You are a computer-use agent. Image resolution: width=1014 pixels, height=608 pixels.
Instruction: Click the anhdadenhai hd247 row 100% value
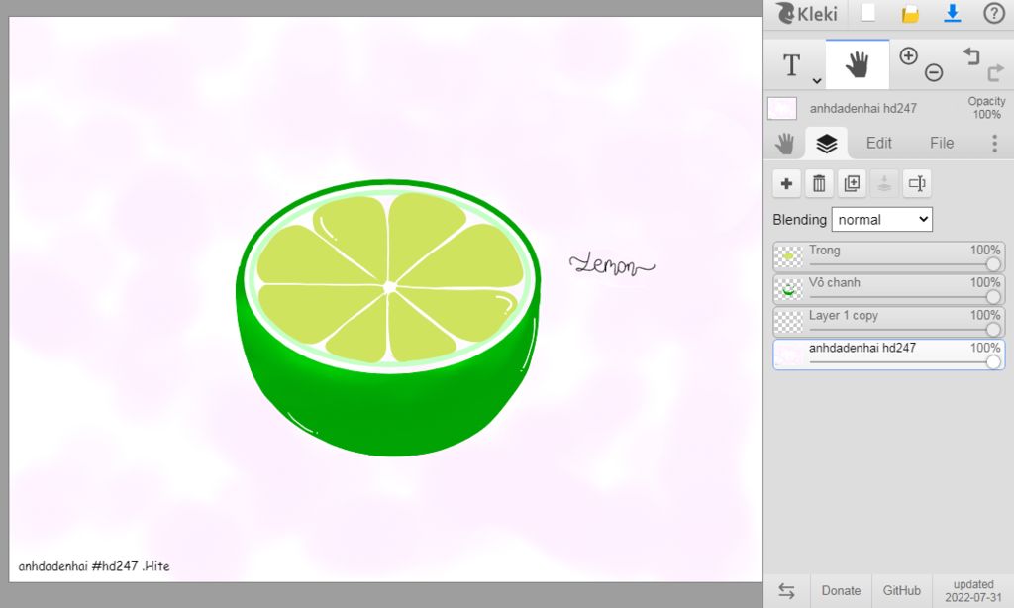[985, 348]
